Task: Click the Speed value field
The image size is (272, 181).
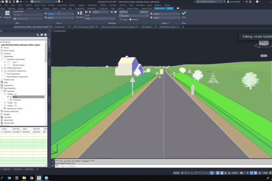Action: click(144, 12)
